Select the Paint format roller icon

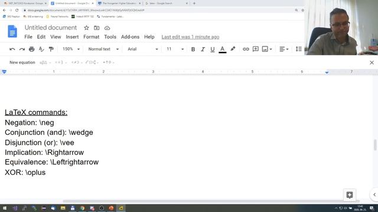click(x=51, y=49)
